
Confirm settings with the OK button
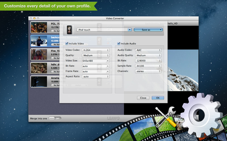coord(158,98)
